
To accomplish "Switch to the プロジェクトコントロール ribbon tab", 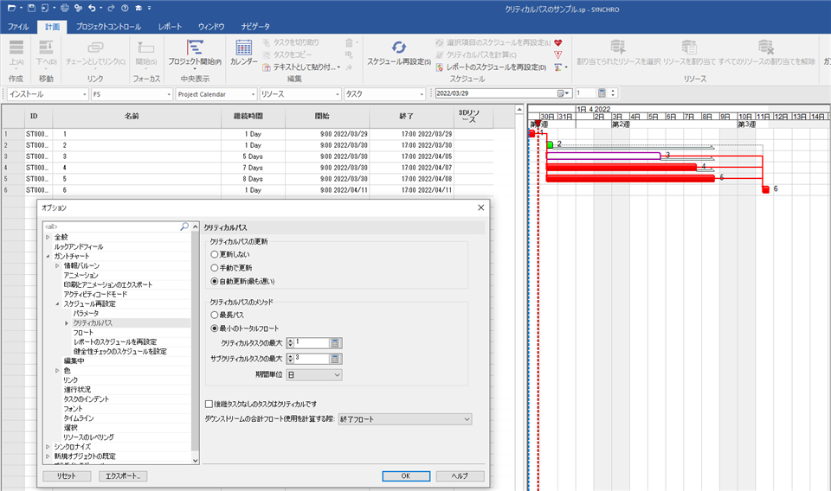I will 108,27.
